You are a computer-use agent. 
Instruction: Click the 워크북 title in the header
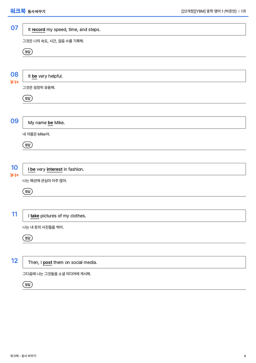click(18, 11)
